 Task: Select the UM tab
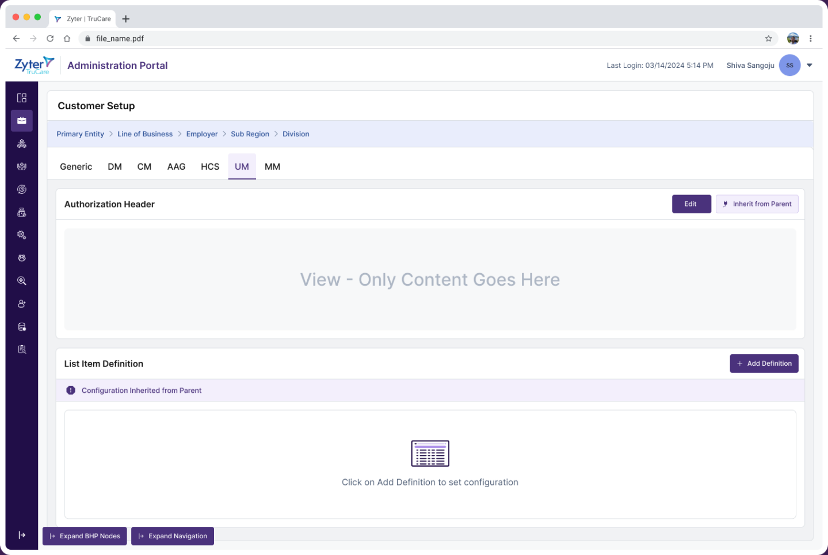coord(242,166)
